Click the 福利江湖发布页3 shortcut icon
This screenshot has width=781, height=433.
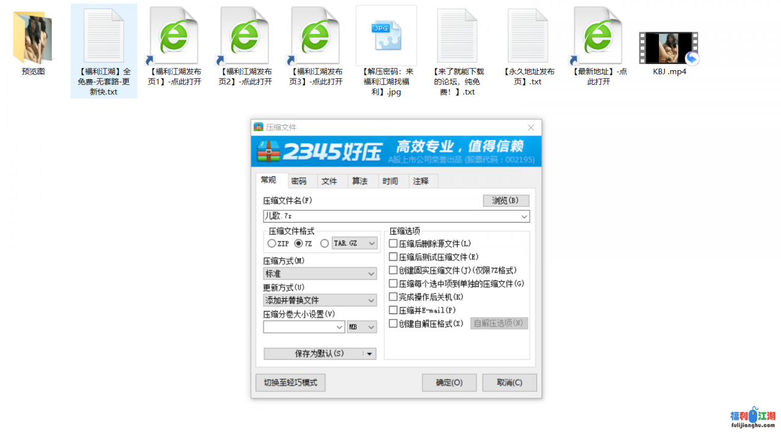(x=315, y=37)
